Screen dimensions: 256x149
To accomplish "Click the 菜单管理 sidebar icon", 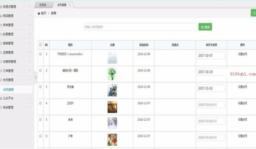I will pos(1,25).
